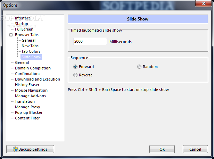Click the Backup Settings button

pyautogui.click(x=30, y=149)
